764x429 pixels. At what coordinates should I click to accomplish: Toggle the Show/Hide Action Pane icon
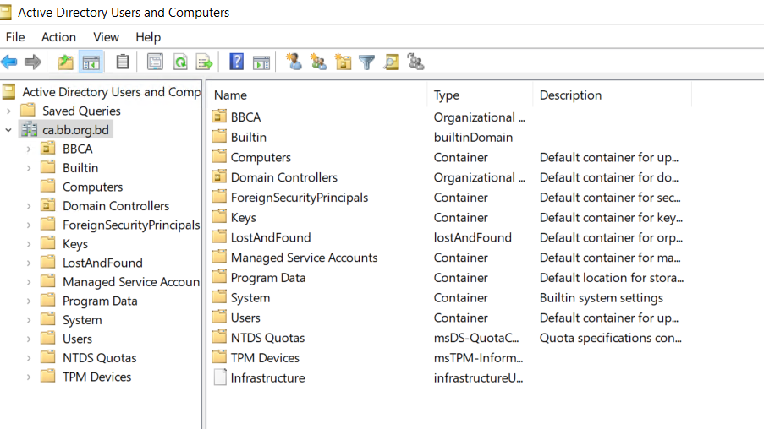click(x=261, y=62)
